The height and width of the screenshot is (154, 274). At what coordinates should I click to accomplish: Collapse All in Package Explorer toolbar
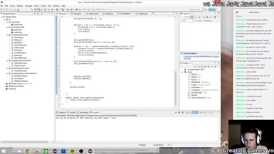tap(34, 14)
